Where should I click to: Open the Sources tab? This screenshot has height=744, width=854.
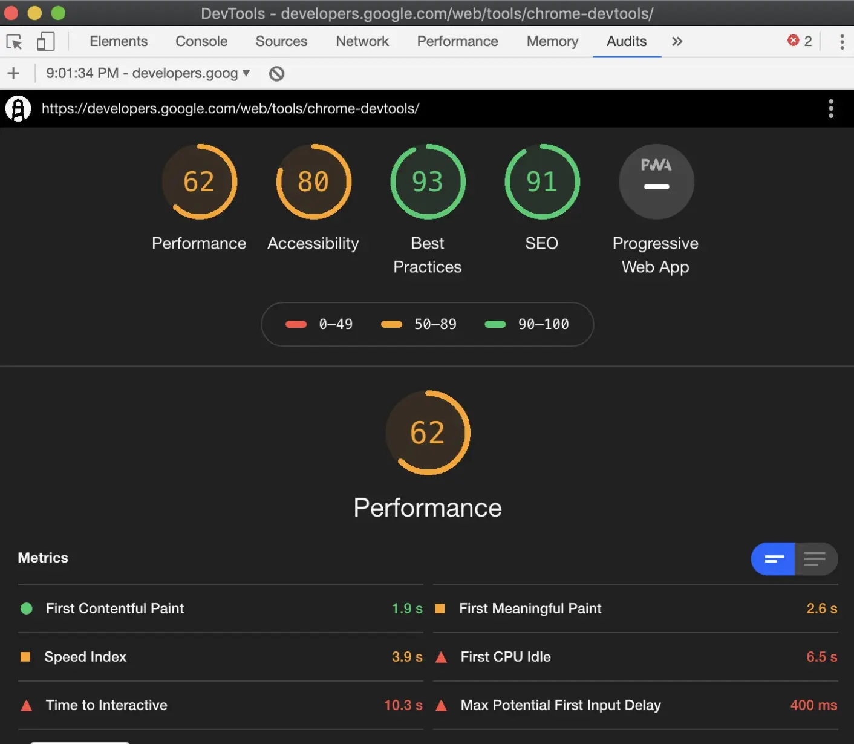pyautogui.click(x=281, y=41)
